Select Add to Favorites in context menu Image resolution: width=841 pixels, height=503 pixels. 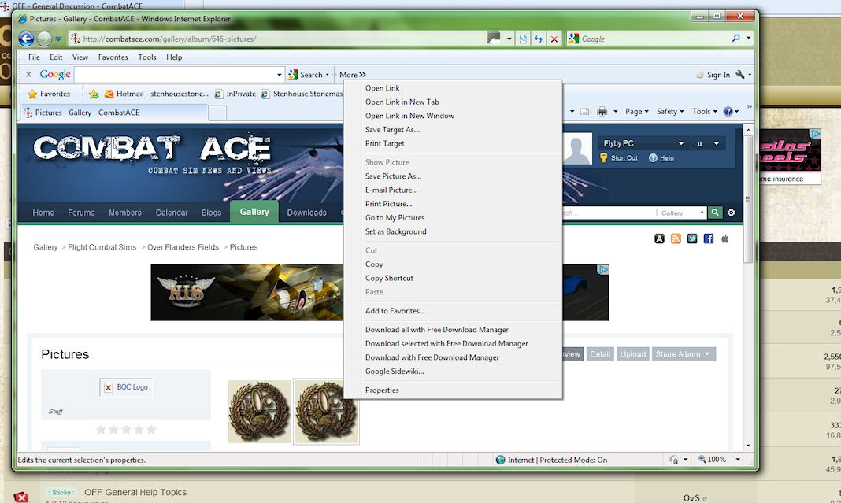pyautogui.click(x=395, y=311)
